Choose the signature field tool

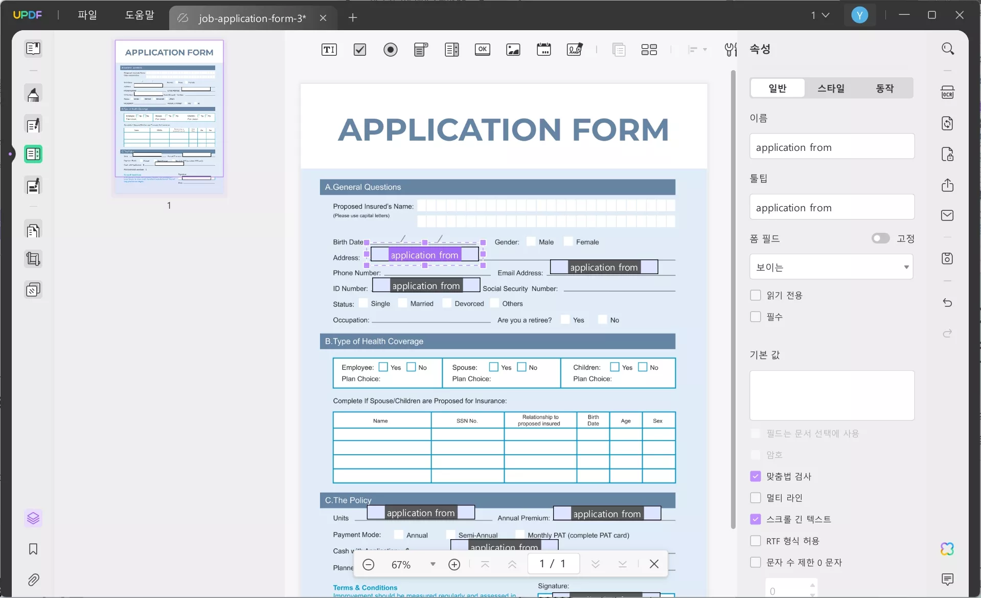click(x=575, y=50)
